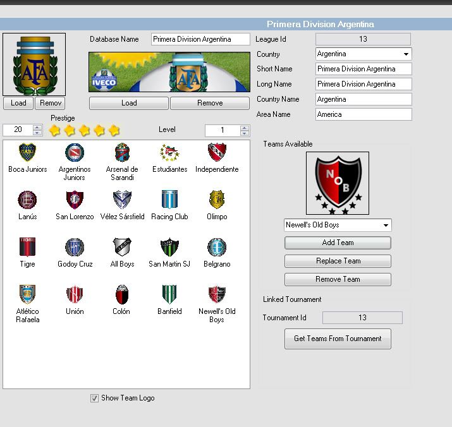Select the Atlético Rafaela crest
Viewport: 452px width, 427px height.
27,294
